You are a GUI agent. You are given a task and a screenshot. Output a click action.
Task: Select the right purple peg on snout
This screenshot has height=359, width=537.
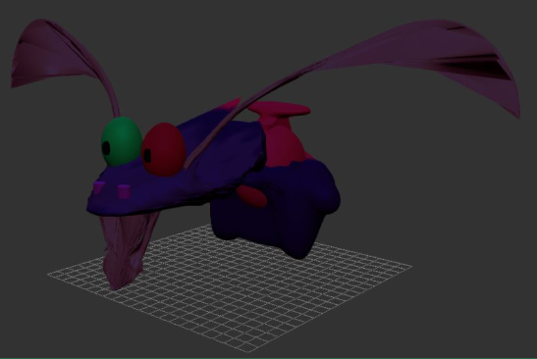pyautogui.click(x=124, y=191)
